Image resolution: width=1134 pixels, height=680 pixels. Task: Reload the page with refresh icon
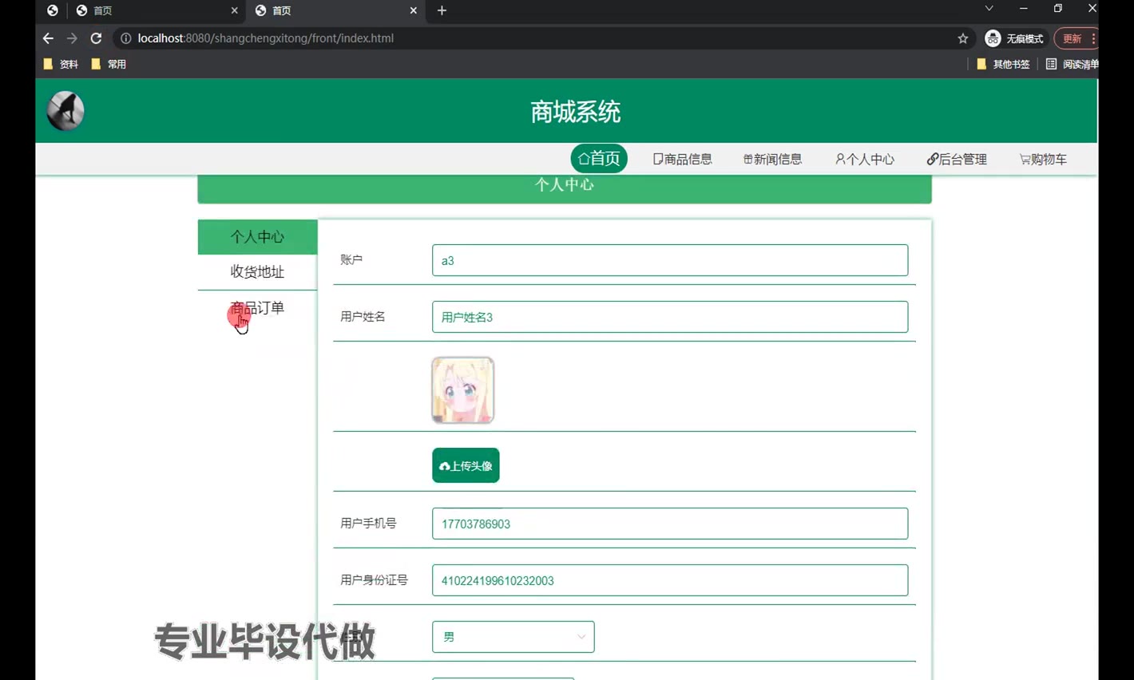96,38
